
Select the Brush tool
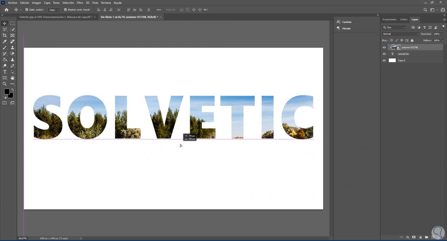tap(5, 48)
